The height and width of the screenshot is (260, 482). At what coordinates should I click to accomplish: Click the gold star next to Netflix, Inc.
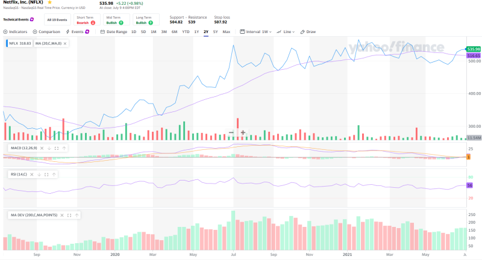[x=50, y=2]
